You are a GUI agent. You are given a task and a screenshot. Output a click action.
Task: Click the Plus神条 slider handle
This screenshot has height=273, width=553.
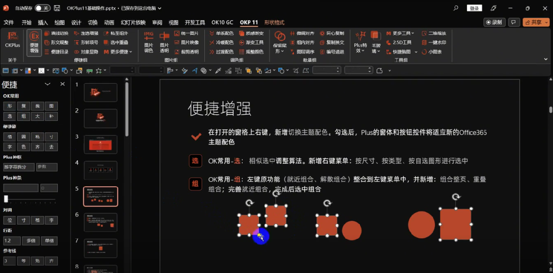click(x=6, y=199)
